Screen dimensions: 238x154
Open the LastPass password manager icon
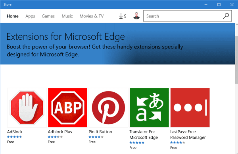coord(190,107)
